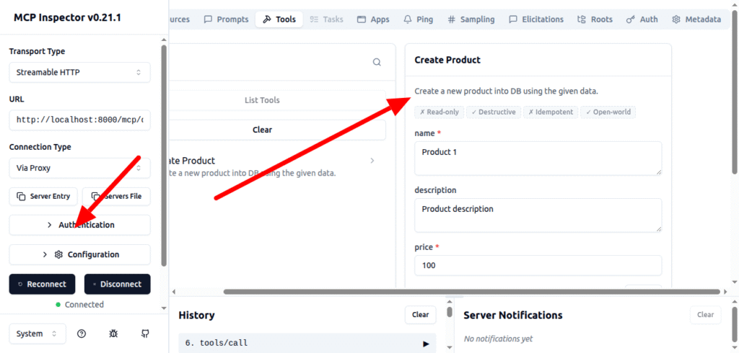Click the No notifications yet text
This screenshot has width=739, height=353.
(498, 339)
